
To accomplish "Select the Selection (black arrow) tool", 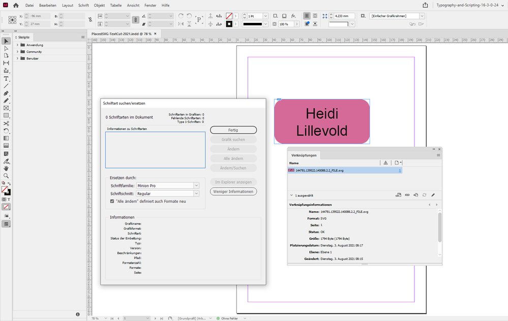I will pyautogui.click(x=6, y=41).
